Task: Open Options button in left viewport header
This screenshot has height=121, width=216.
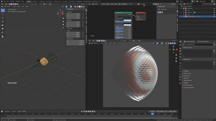Action: coord(83,4)
